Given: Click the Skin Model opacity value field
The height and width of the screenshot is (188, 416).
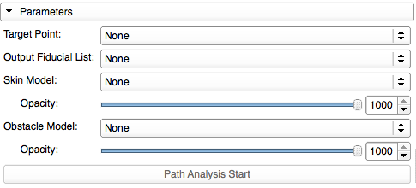Looking at the screenshot, I should pyautogui.click(x=381, y=105).
